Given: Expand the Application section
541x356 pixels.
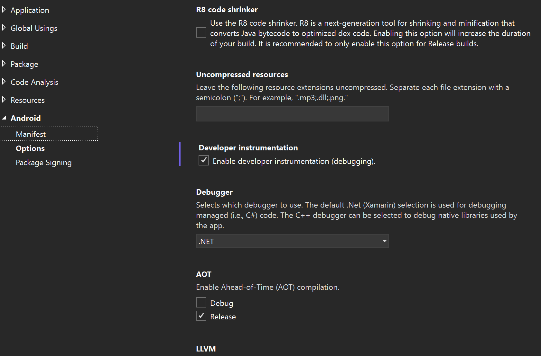Looking at the screenshot, I should (x=4, y=10).
